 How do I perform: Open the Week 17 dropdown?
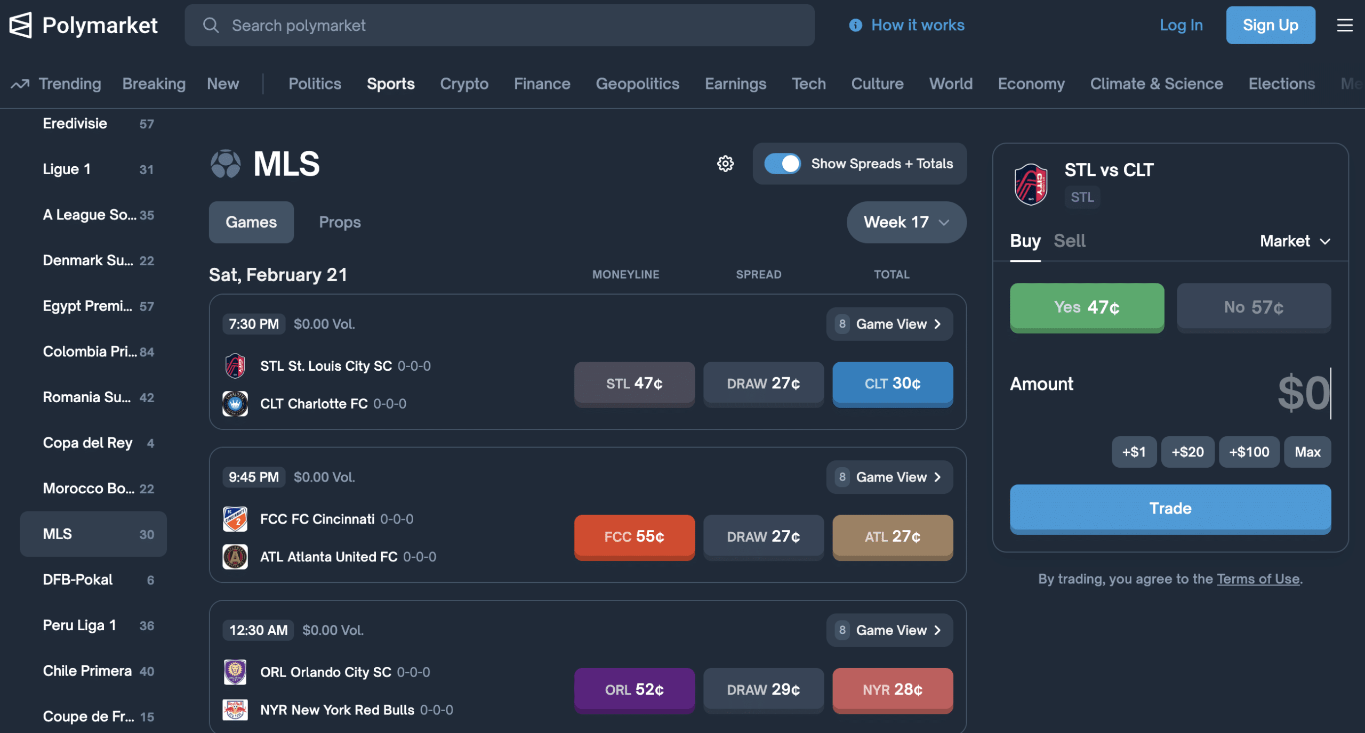pyautogui.click(x=905, y=222)
